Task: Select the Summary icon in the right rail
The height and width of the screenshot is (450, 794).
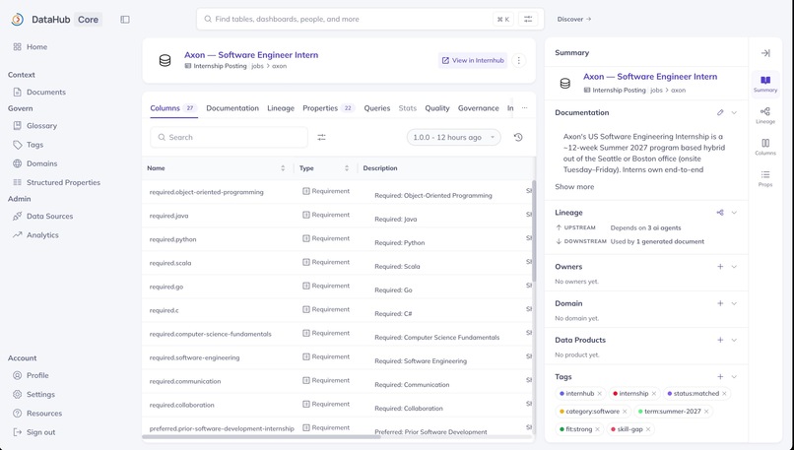Action: (765, 84)
